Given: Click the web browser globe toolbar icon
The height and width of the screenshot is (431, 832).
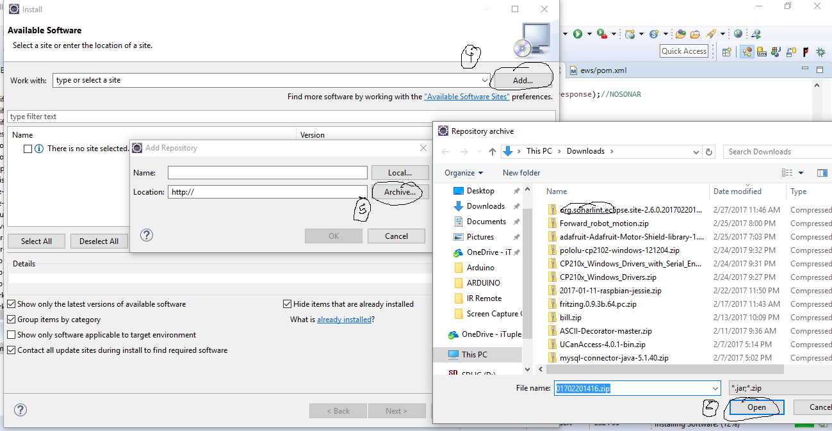Looking at the screenshot, I should coord(738,34).
